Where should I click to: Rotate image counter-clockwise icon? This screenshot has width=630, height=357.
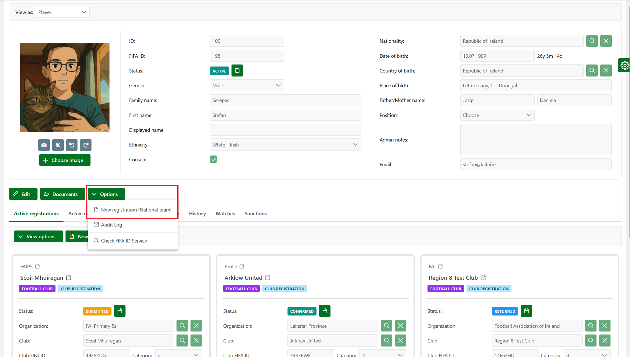(x=72, y=145)
